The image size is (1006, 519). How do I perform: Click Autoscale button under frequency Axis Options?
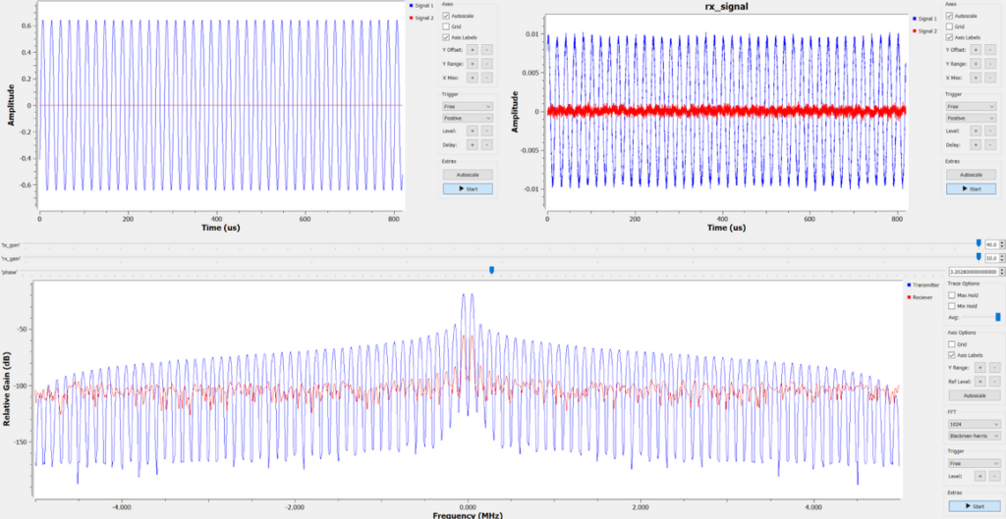click(974, 395)
